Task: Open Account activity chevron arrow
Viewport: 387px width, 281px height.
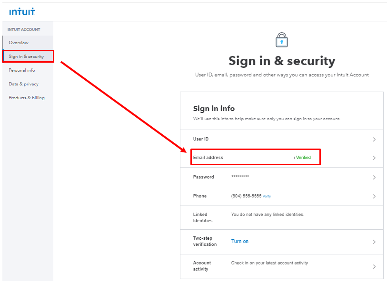Action: [374, 266]
